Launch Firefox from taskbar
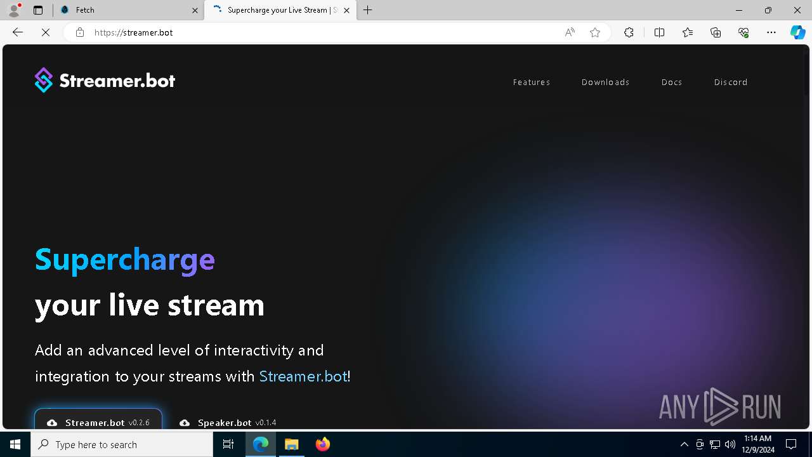Viewport: 812px width, 457px height. pos(323,444)
